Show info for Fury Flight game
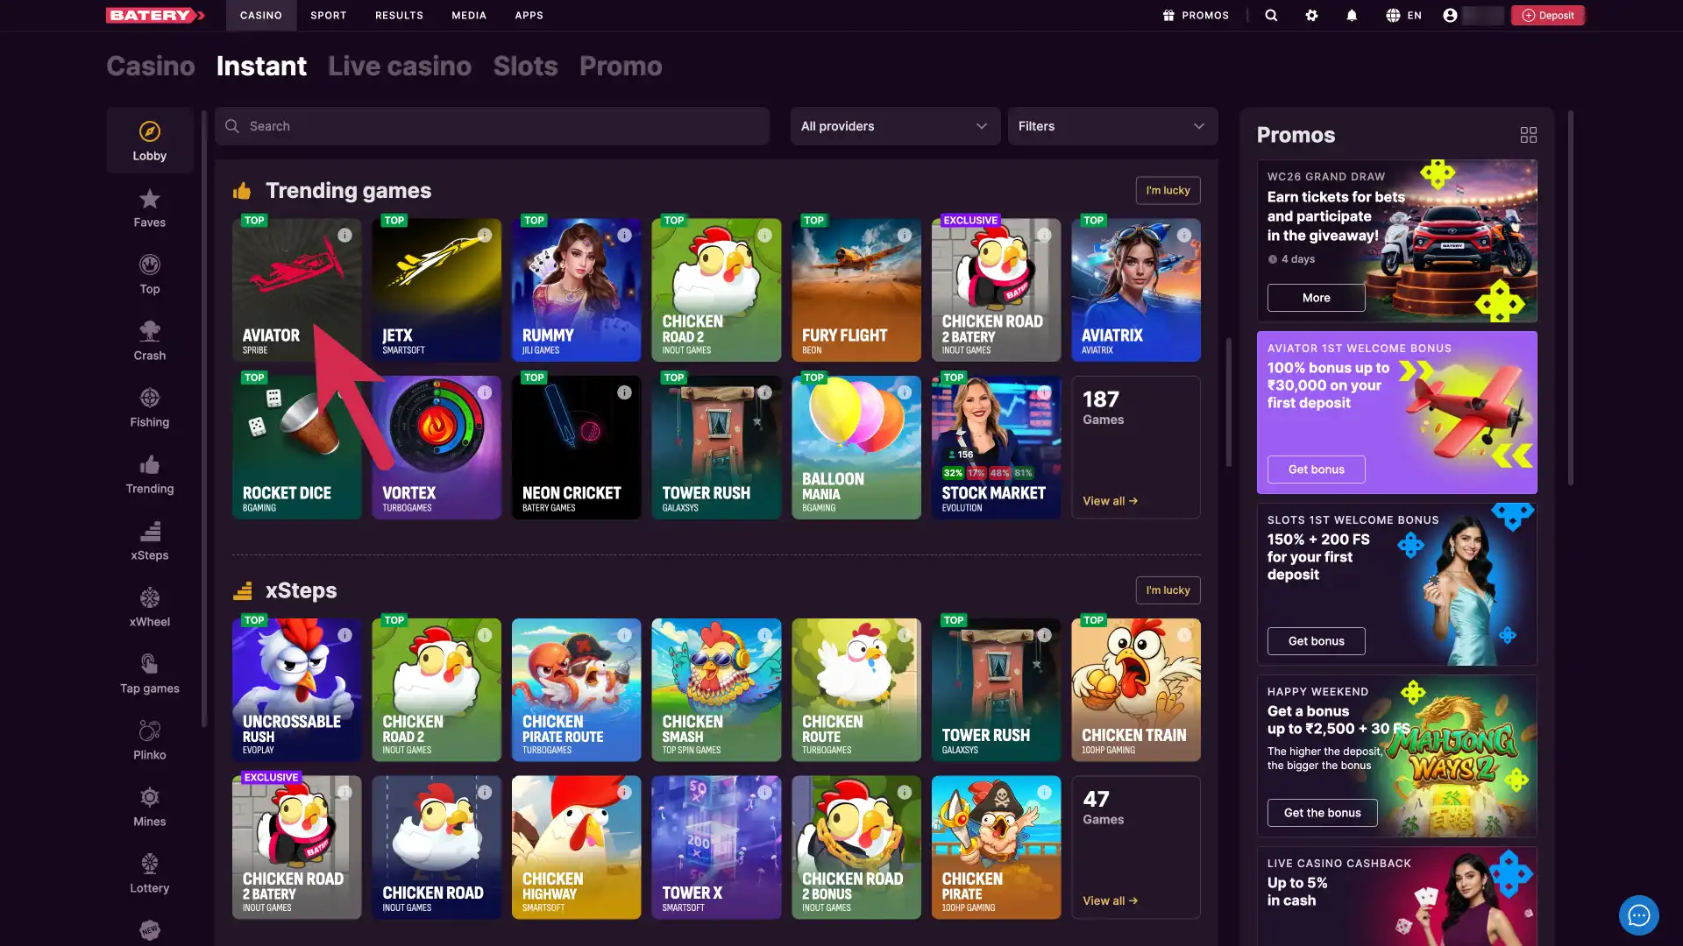 click(x=905, y=235)
